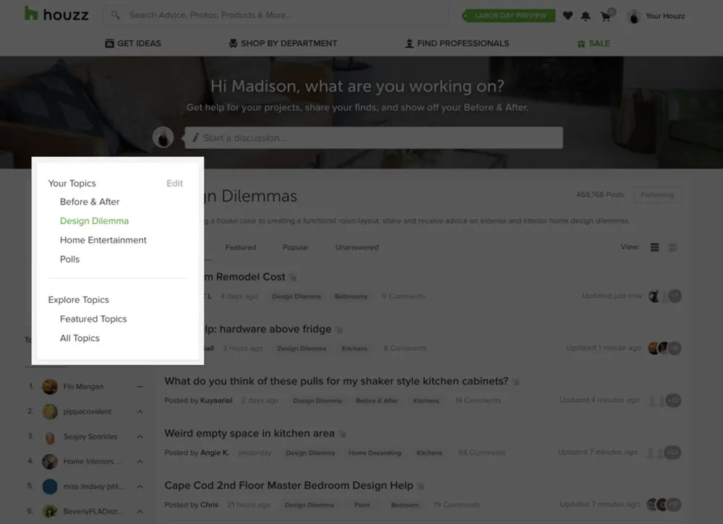Click the Start a discussion field
This screenshot has height=524, width=723.
tap(373, 138)
